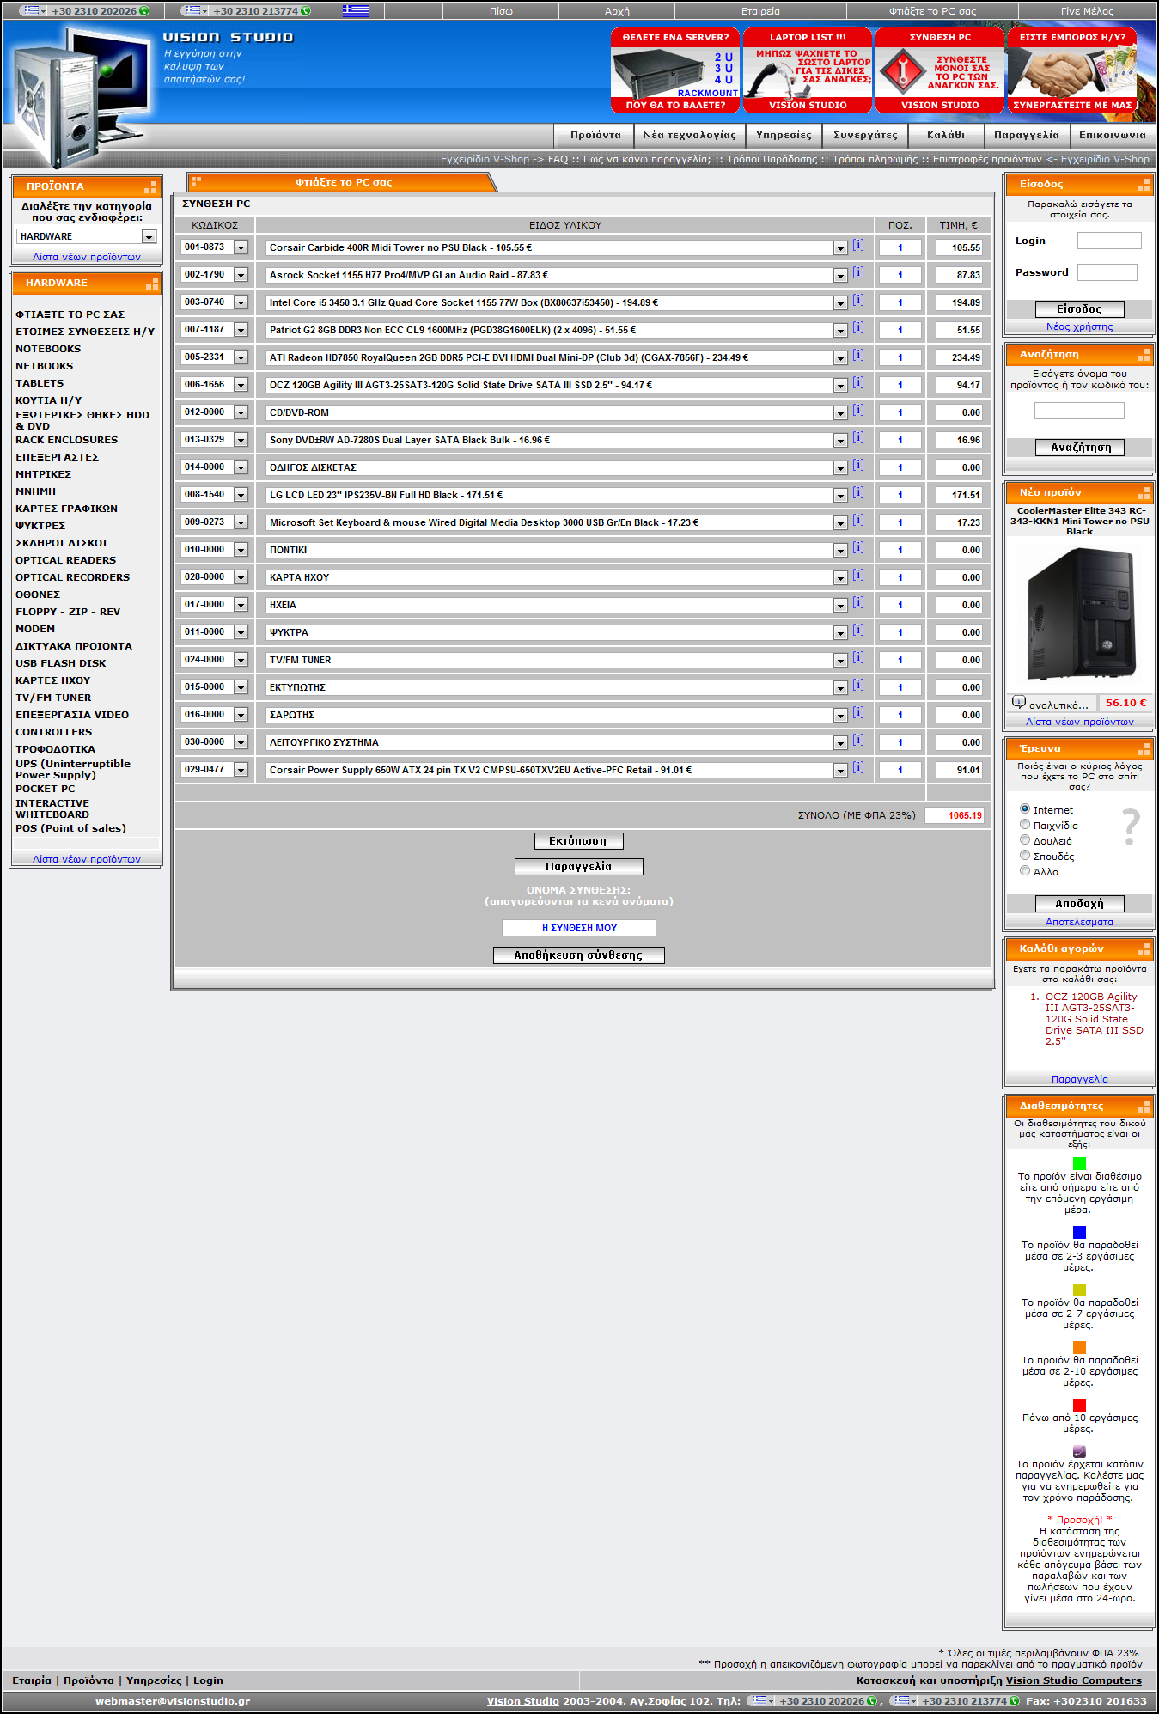Select the Internet survey option
Image resolution: width=1159 pixels, height=1714 pixels.
pos(1025,808)
